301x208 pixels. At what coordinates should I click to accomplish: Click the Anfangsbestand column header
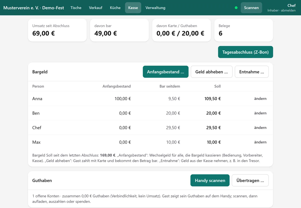[117, 86]
